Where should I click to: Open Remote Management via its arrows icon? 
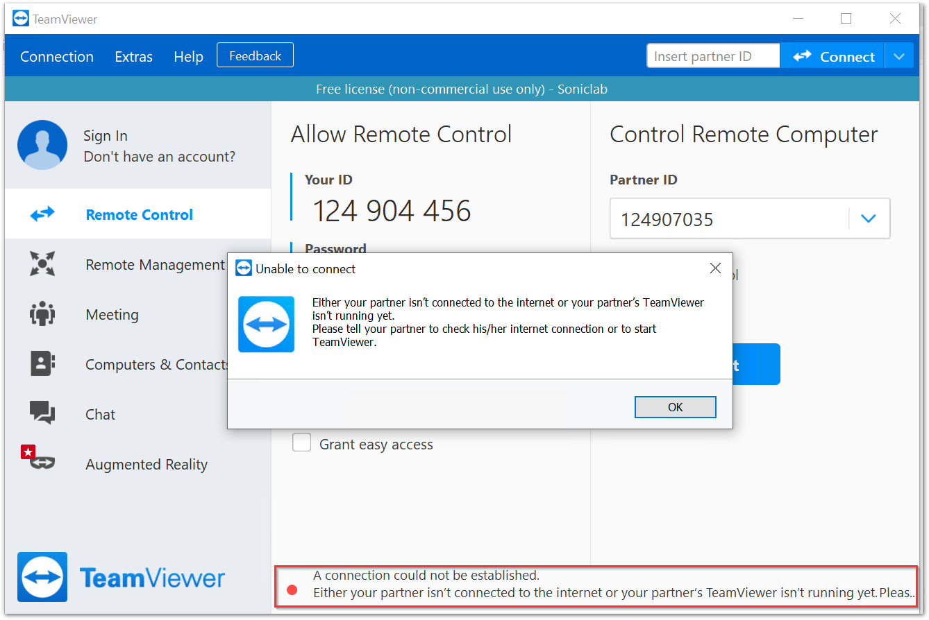[42, 264]
